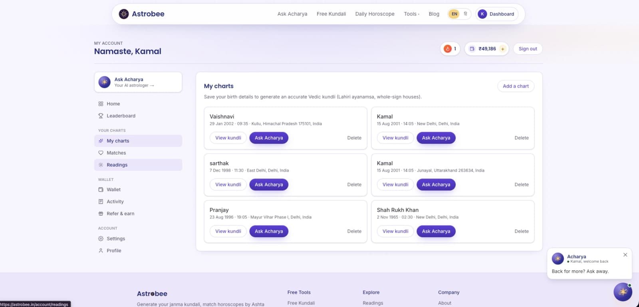Open Ask Acharya in top navigation
This screenshot has width=639, height=307.
coord(292,14)
